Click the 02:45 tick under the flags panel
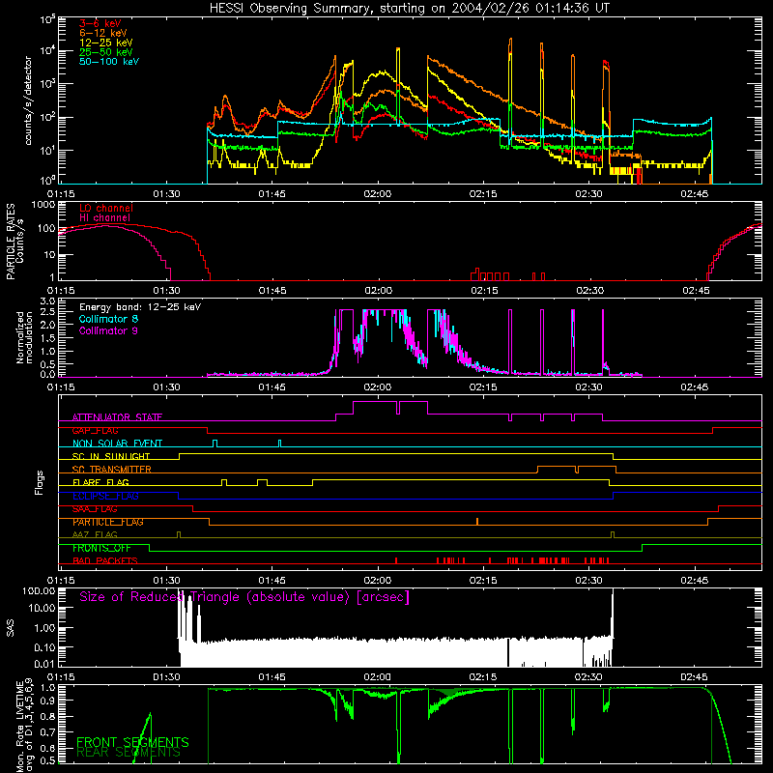The width and height of the screenshot is (773, 773). (695, 581)
